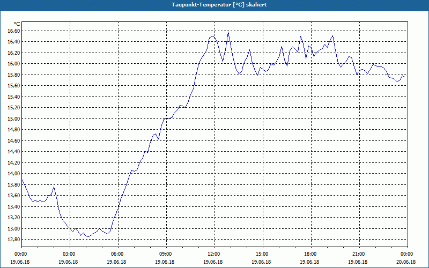Viewport: 429px width, 268px height.
Task: Click the "13,80" temperature value
Action: coord(14,184)
